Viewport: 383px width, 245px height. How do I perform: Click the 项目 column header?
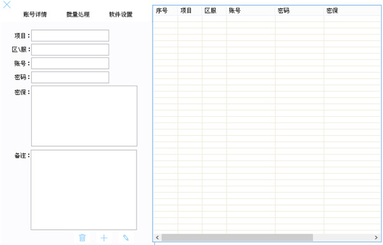tap(190, 10)
